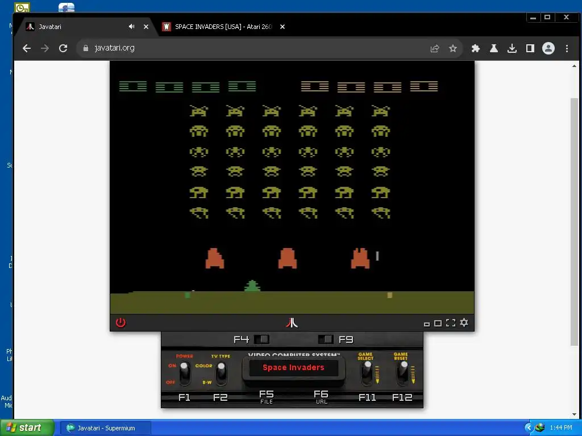Click the Javatari Atari logo in the bar
582x436 pixels.
(x=292, y=322)
